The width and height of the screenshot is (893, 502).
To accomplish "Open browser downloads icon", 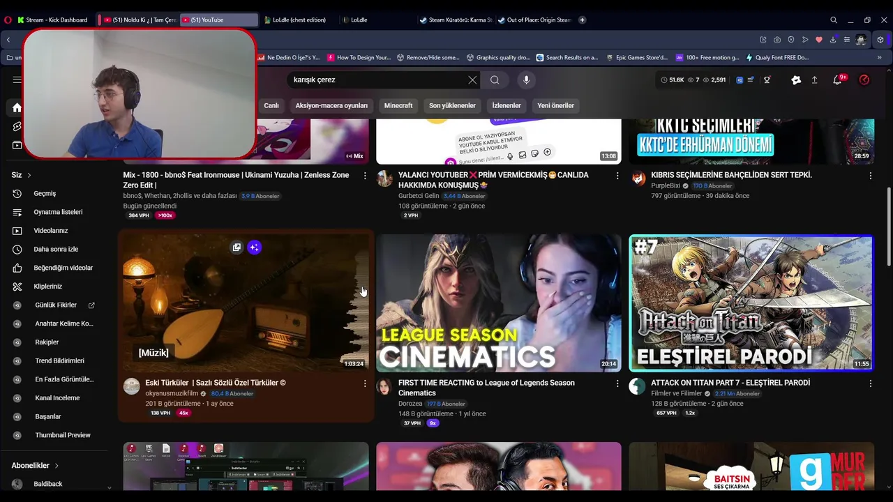I will 833,40.
